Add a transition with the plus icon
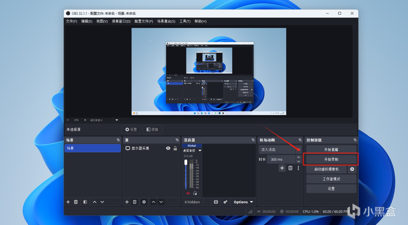The height and width of the screenshot is (225, 408). (x=282, y=168)
